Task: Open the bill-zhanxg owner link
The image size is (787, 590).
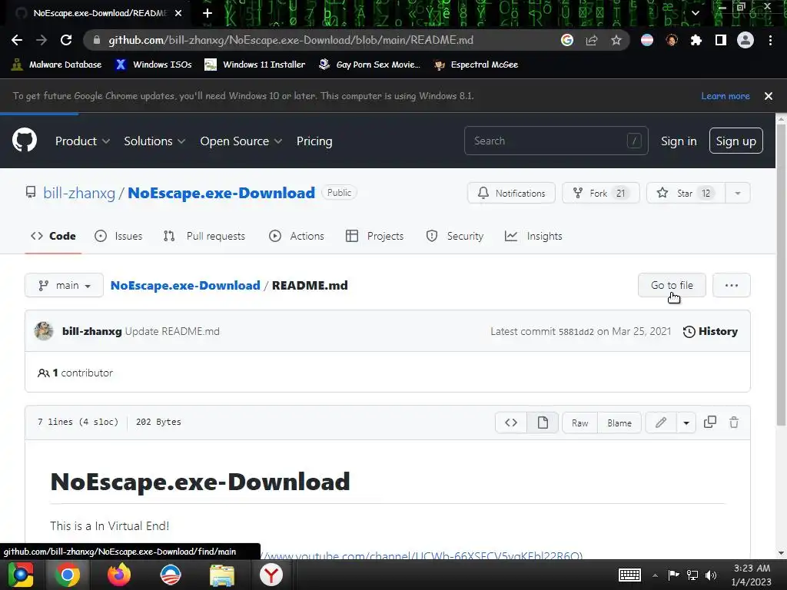Action: [79, 193]
